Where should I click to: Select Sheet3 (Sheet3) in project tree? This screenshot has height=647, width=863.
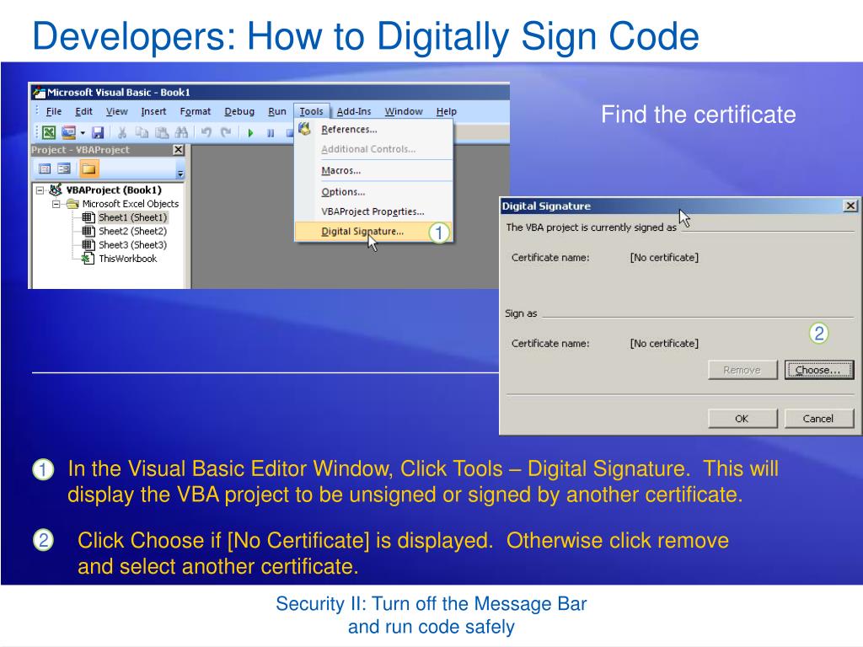pos(132,245)
